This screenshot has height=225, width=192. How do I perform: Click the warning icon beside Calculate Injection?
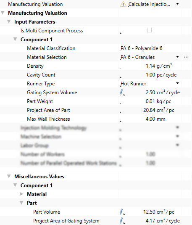tap(123, 4)
